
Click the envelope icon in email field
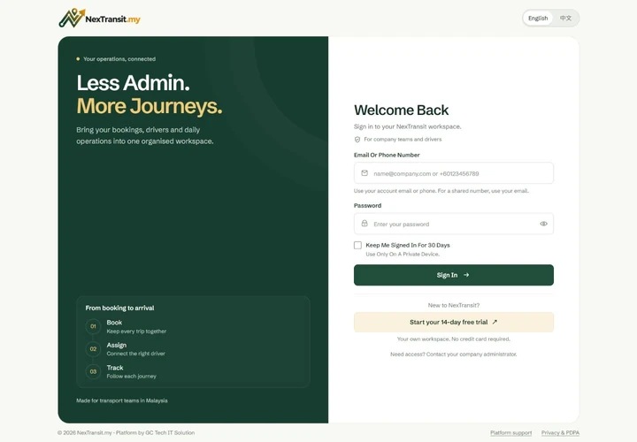[365, 173]
